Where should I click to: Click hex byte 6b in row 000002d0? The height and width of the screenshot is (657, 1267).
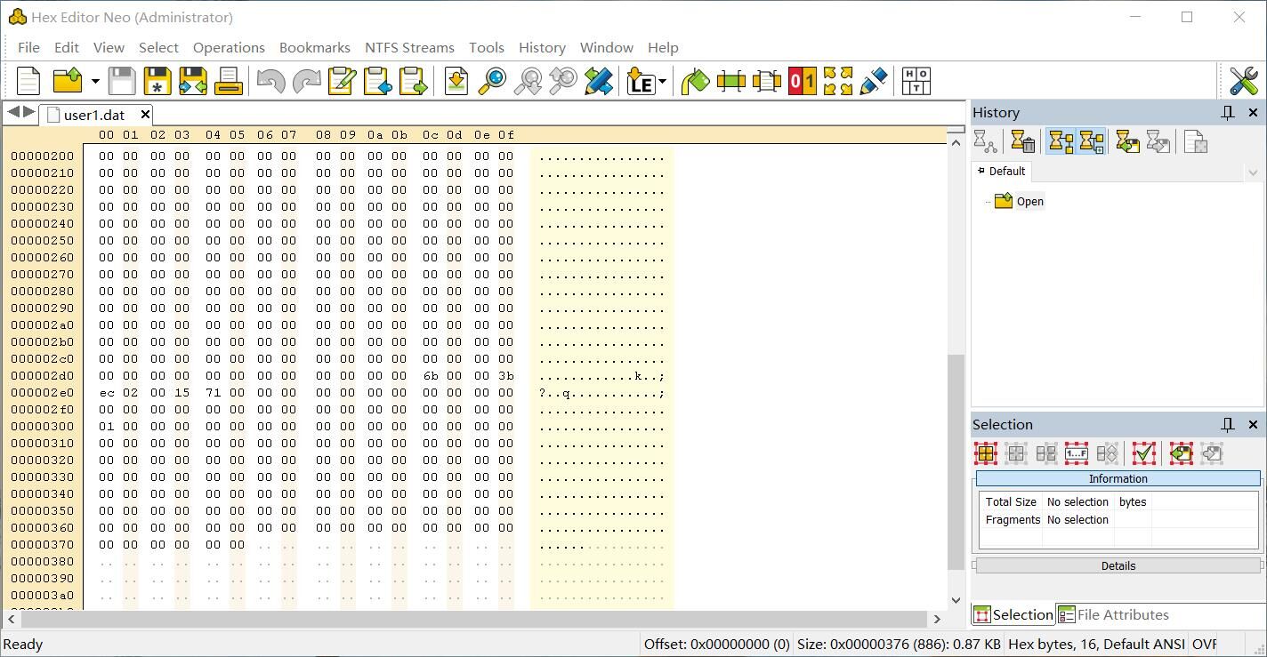click(431, 376)
